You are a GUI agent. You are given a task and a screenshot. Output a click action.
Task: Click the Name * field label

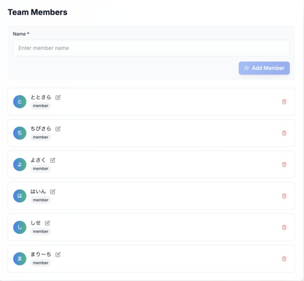21,34
